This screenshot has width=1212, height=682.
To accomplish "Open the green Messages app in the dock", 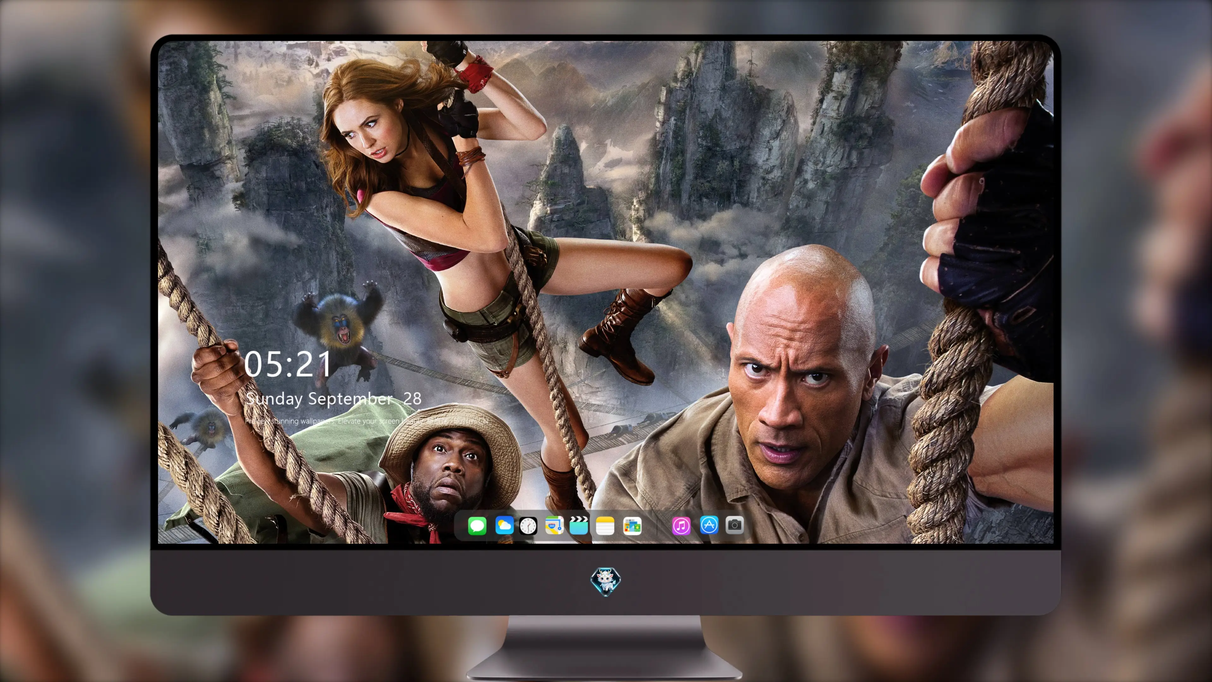I will tap(477, 525).
